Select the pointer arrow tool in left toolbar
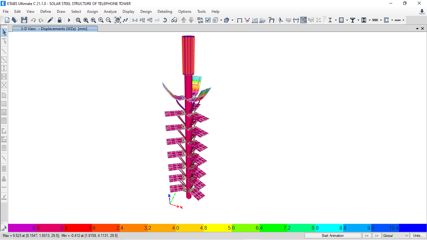This screenshot has width=427, height=240. pos(4,32)
